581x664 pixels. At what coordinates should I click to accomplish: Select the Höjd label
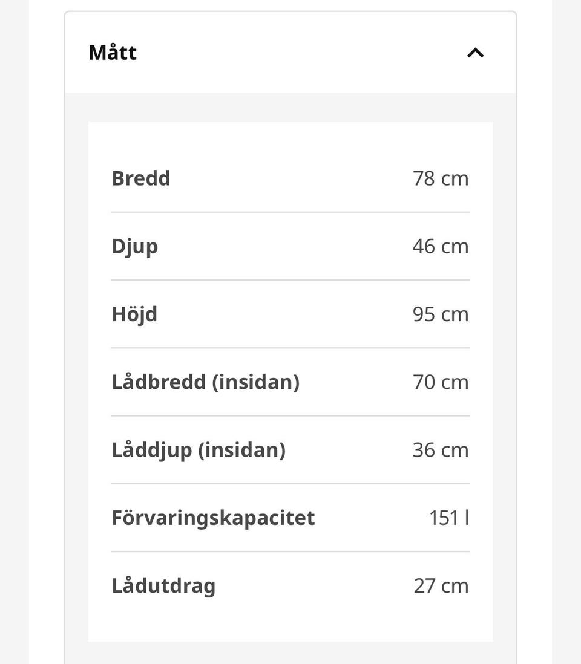pos(134,314)
